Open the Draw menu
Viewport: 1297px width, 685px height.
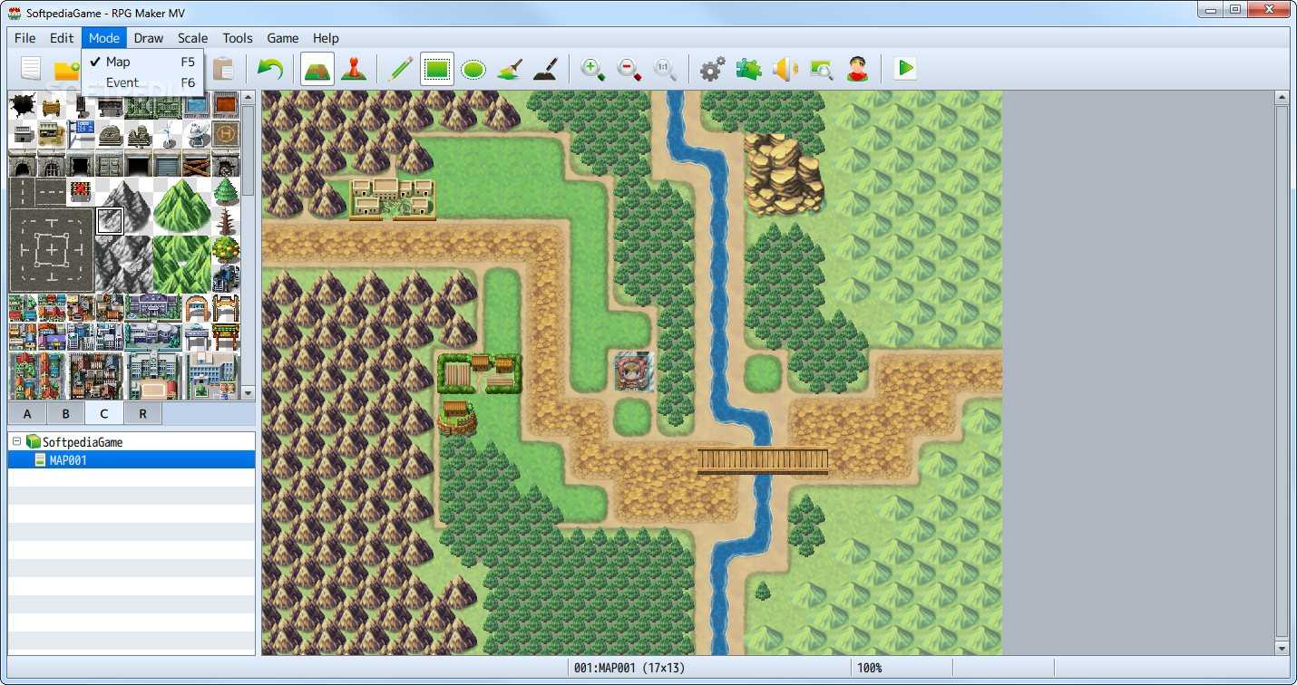point(149,38)
